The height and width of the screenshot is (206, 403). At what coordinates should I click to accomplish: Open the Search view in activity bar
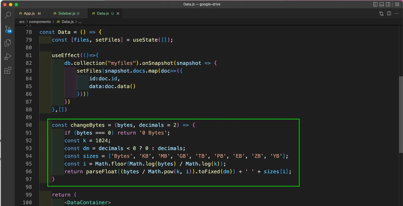(x=8, y=15)
